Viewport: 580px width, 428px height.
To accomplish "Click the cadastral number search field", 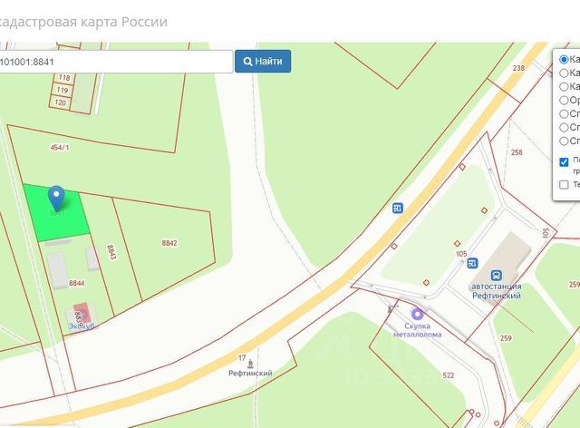I will (115, 62).
